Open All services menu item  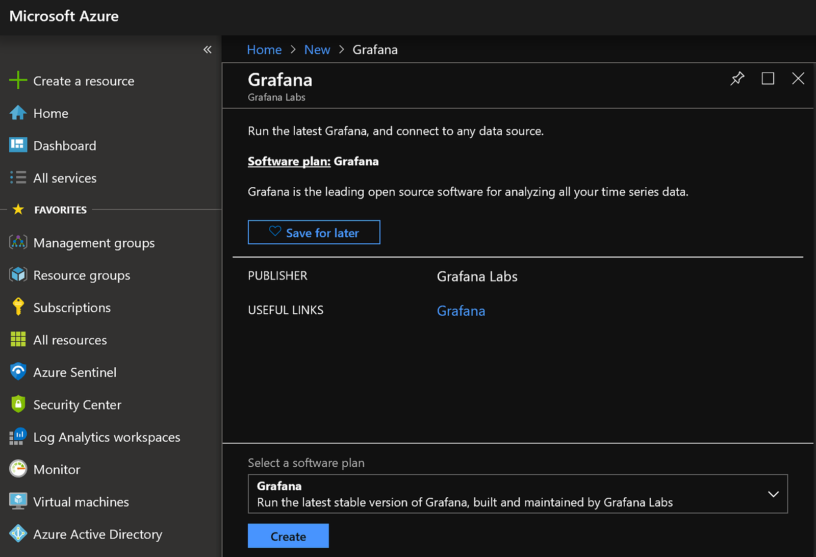tap(64, 178)
